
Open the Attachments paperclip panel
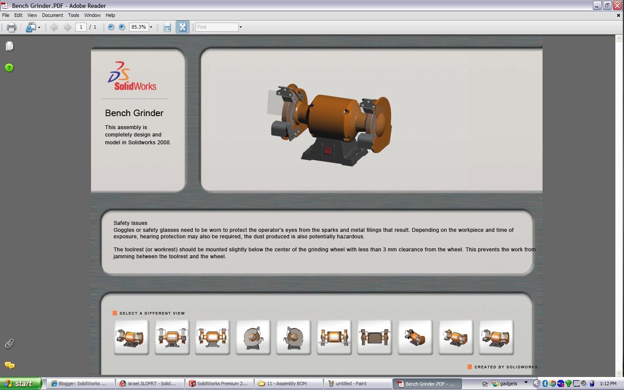coord(10,344)
